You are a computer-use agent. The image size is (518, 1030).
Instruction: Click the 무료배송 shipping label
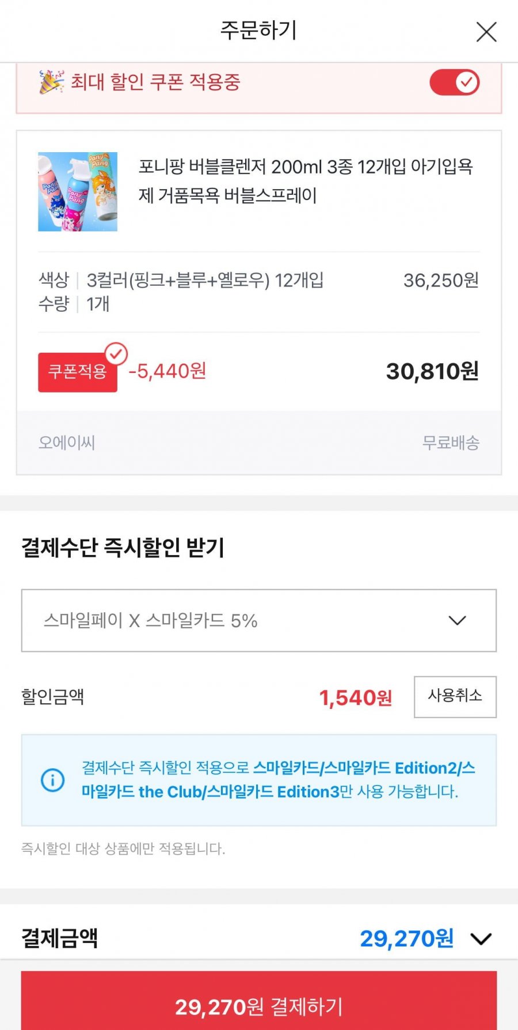(451, 443)
